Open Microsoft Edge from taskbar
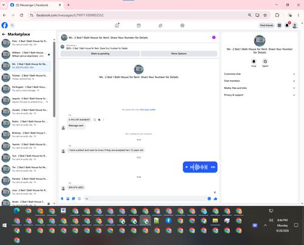This screenshot has height=245, width=304. point(17,211)
